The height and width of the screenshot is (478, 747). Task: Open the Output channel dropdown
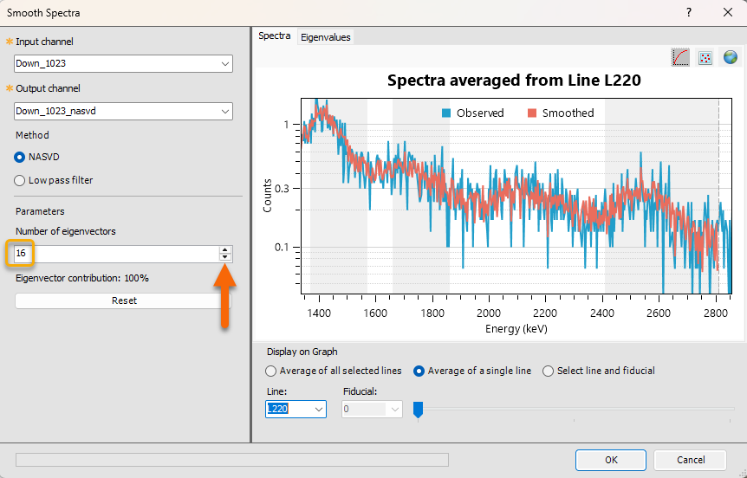[x=225, y=111]
